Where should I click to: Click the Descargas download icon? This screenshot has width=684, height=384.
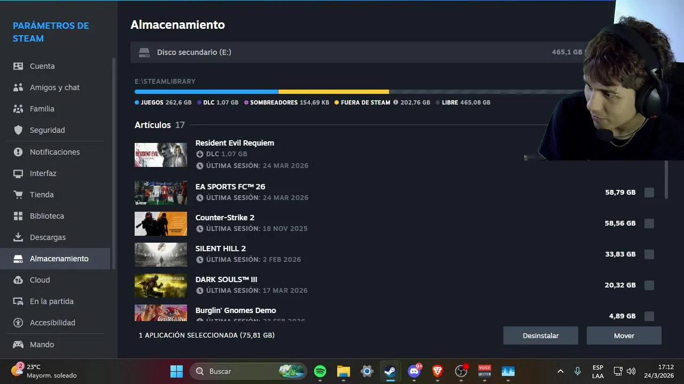(18, 237)
